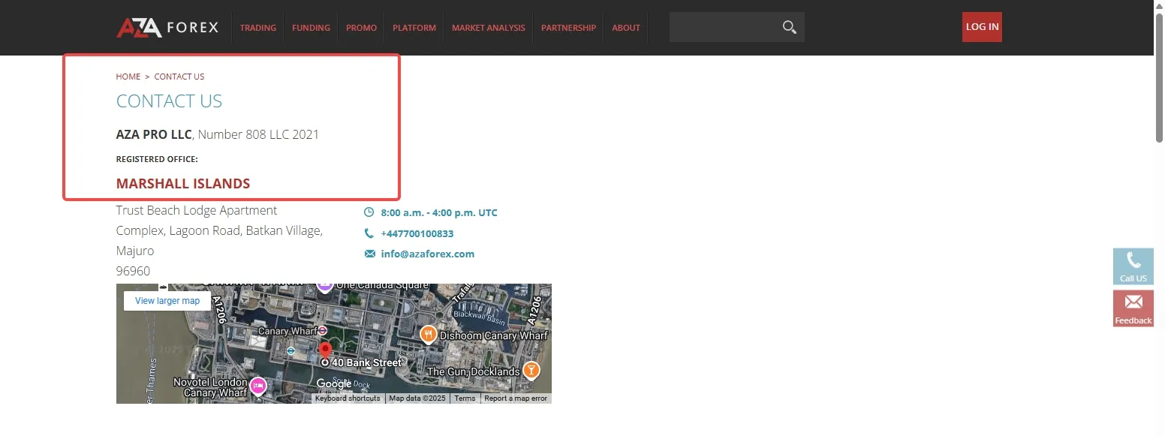
Task: Click the map Terms link
Action: point(465,398)
